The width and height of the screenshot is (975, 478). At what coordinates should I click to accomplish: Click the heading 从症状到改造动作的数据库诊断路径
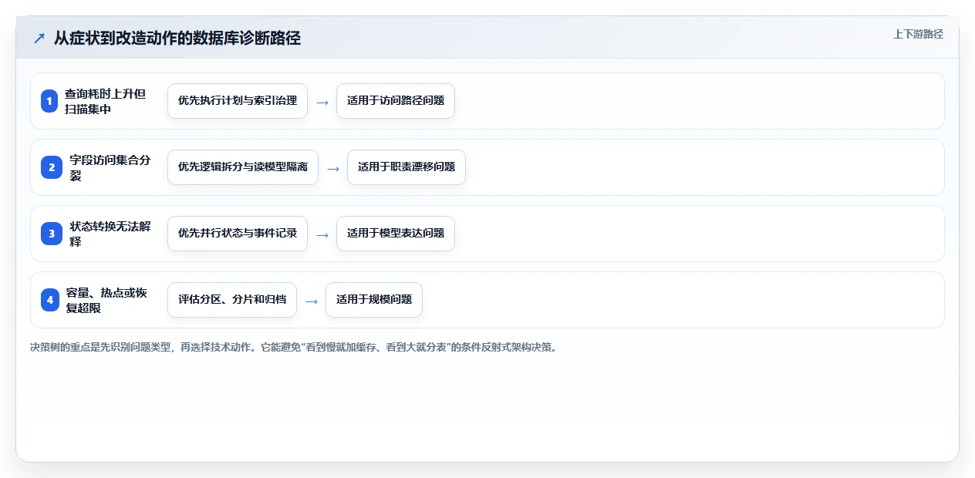tap(177, 39)
